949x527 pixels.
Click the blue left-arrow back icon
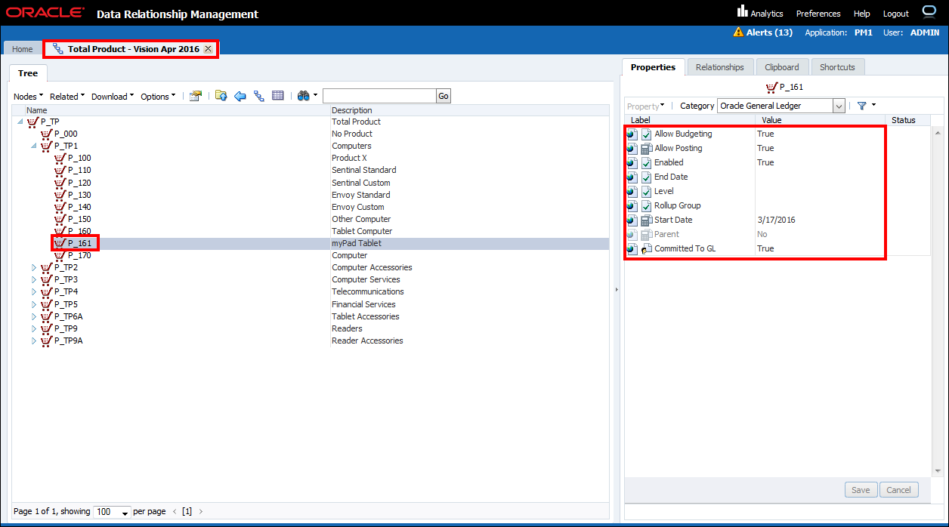click(240, 96)
